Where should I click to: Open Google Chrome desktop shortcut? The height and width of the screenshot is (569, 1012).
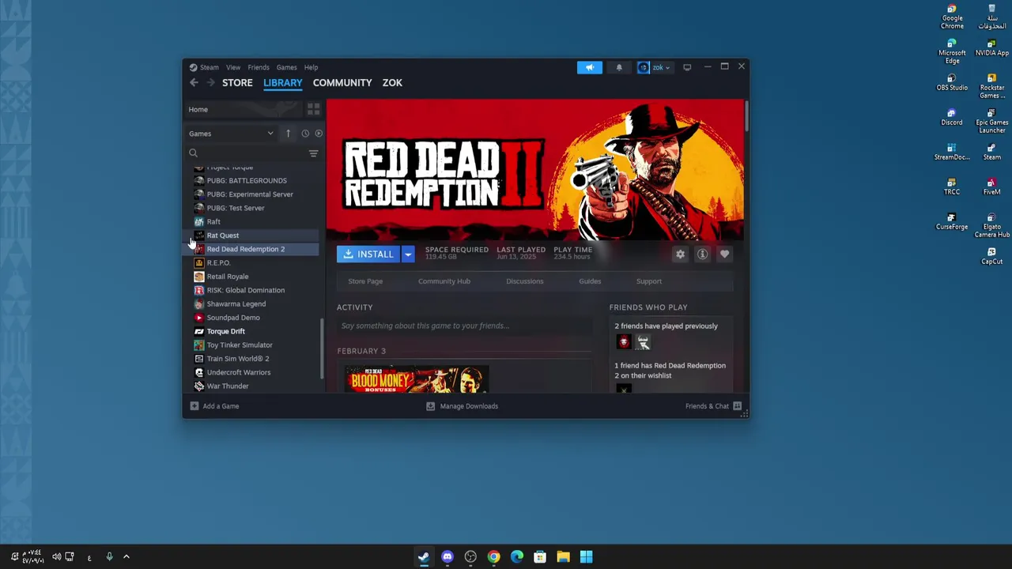[952, 17]
